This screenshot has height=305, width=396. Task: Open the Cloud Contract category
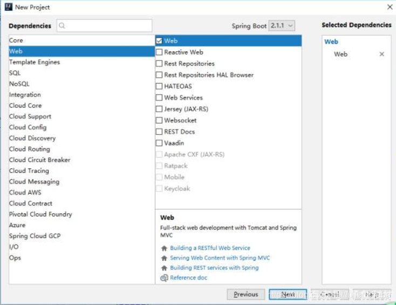[82, 204]
